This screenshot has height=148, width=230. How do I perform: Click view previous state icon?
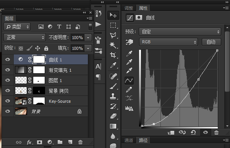coord(182,132)
